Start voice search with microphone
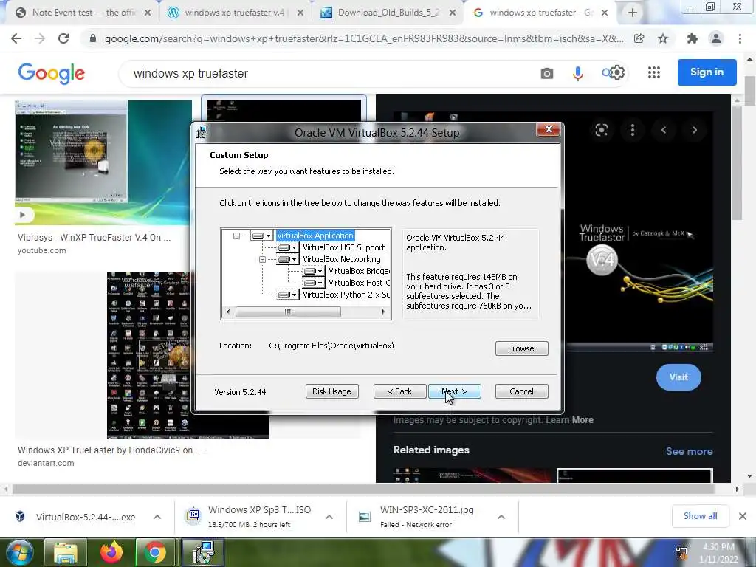Screen dimensions: 756x567 (577, 73)
